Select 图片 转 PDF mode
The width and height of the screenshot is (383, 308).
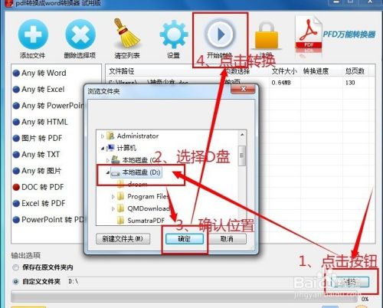(38, 138)
